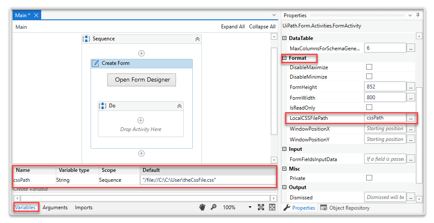Open the Object Repository tab
434x223 pixels.
pyautogui.click(x=345, y=208)
